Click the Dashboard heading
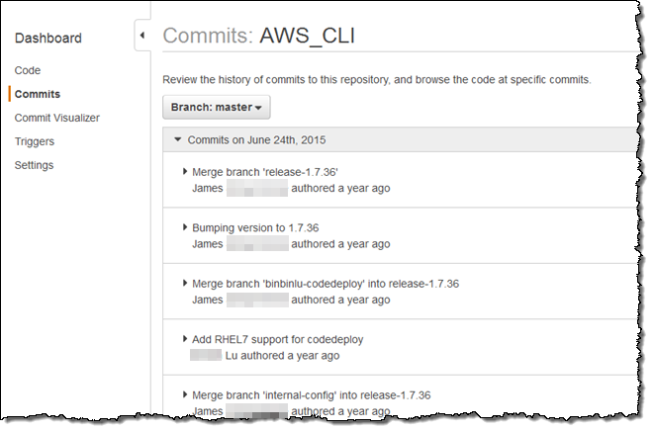 pyautogui.click(x=47, y=39)
